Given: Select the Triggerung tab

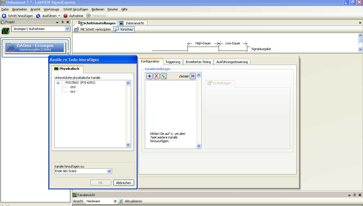Looking at the screenshot, I should coord(173,62).
